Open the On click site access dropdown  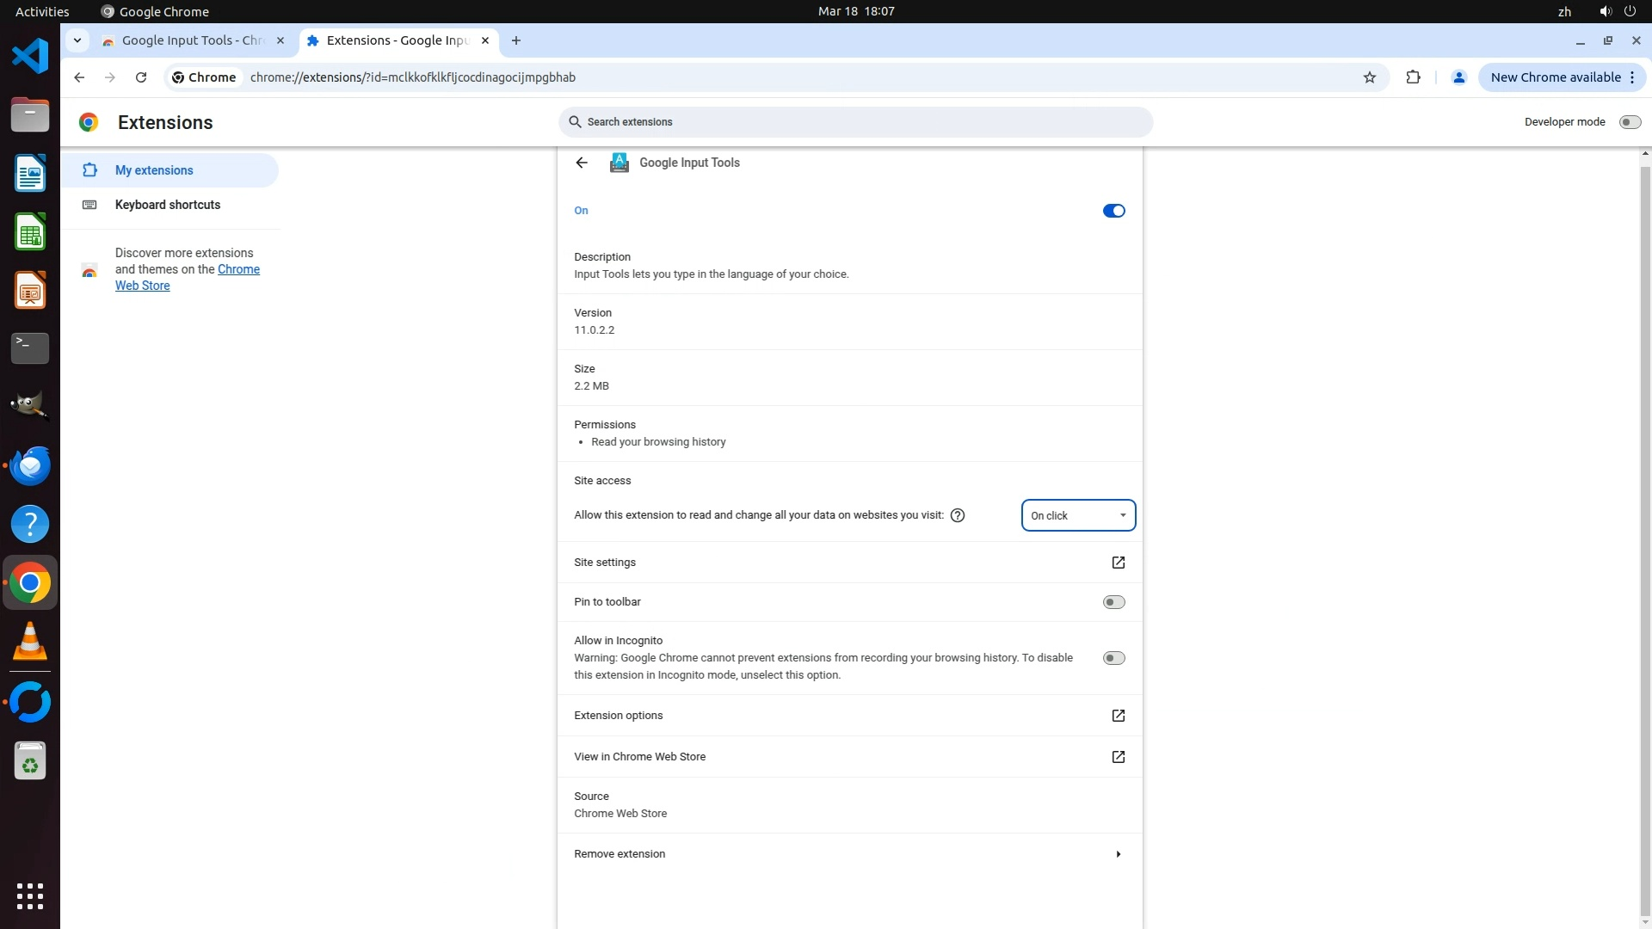point(1078,515)
